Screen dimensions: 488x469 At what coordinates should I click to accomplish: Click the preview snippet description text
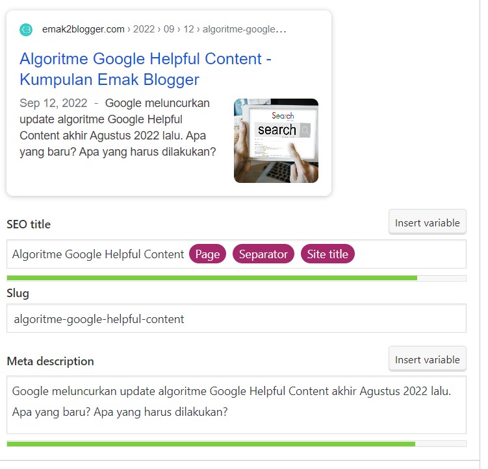118,127
